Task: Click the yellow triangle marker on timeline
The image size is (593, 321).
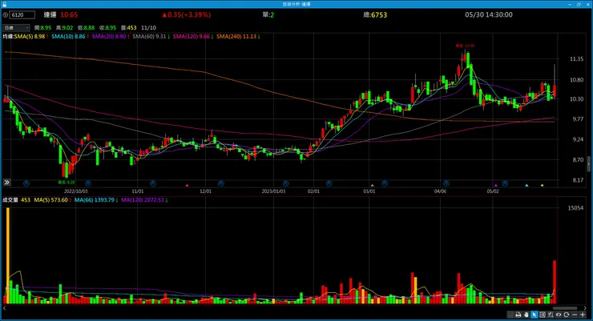Action: coord(542,185)
